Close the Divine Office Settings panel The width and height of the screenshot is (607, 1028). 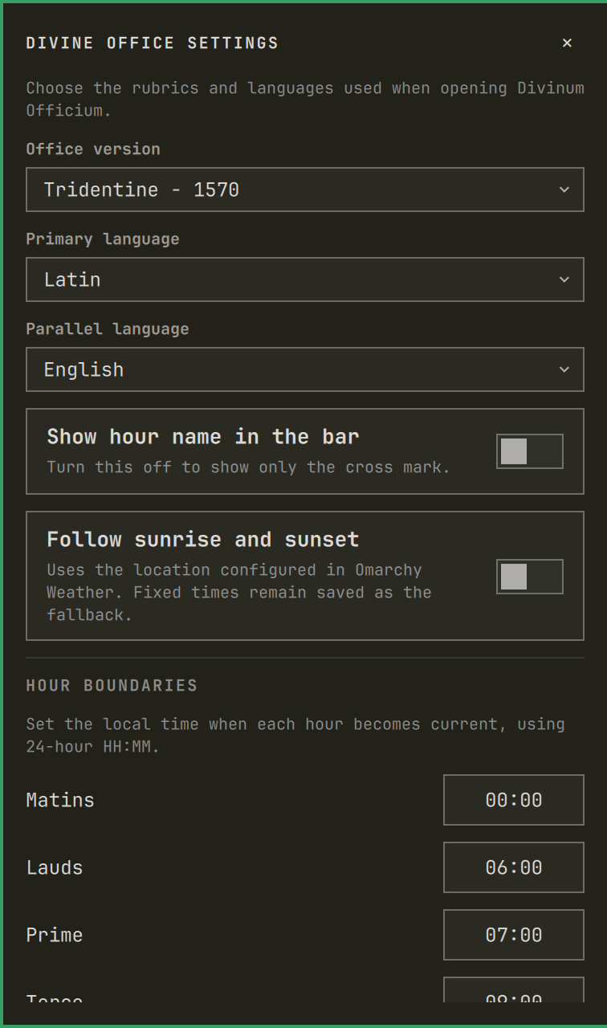[x=567, y=43]
